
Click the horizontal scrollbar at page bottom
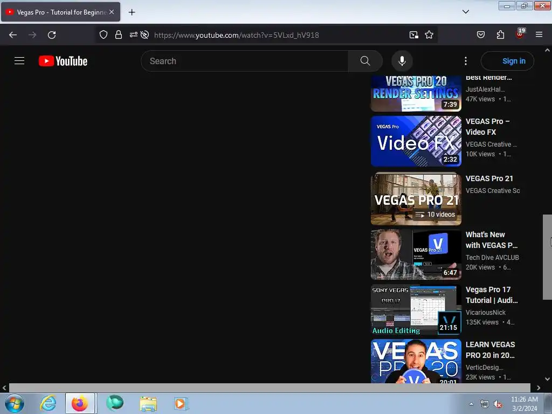click(270, 388)
